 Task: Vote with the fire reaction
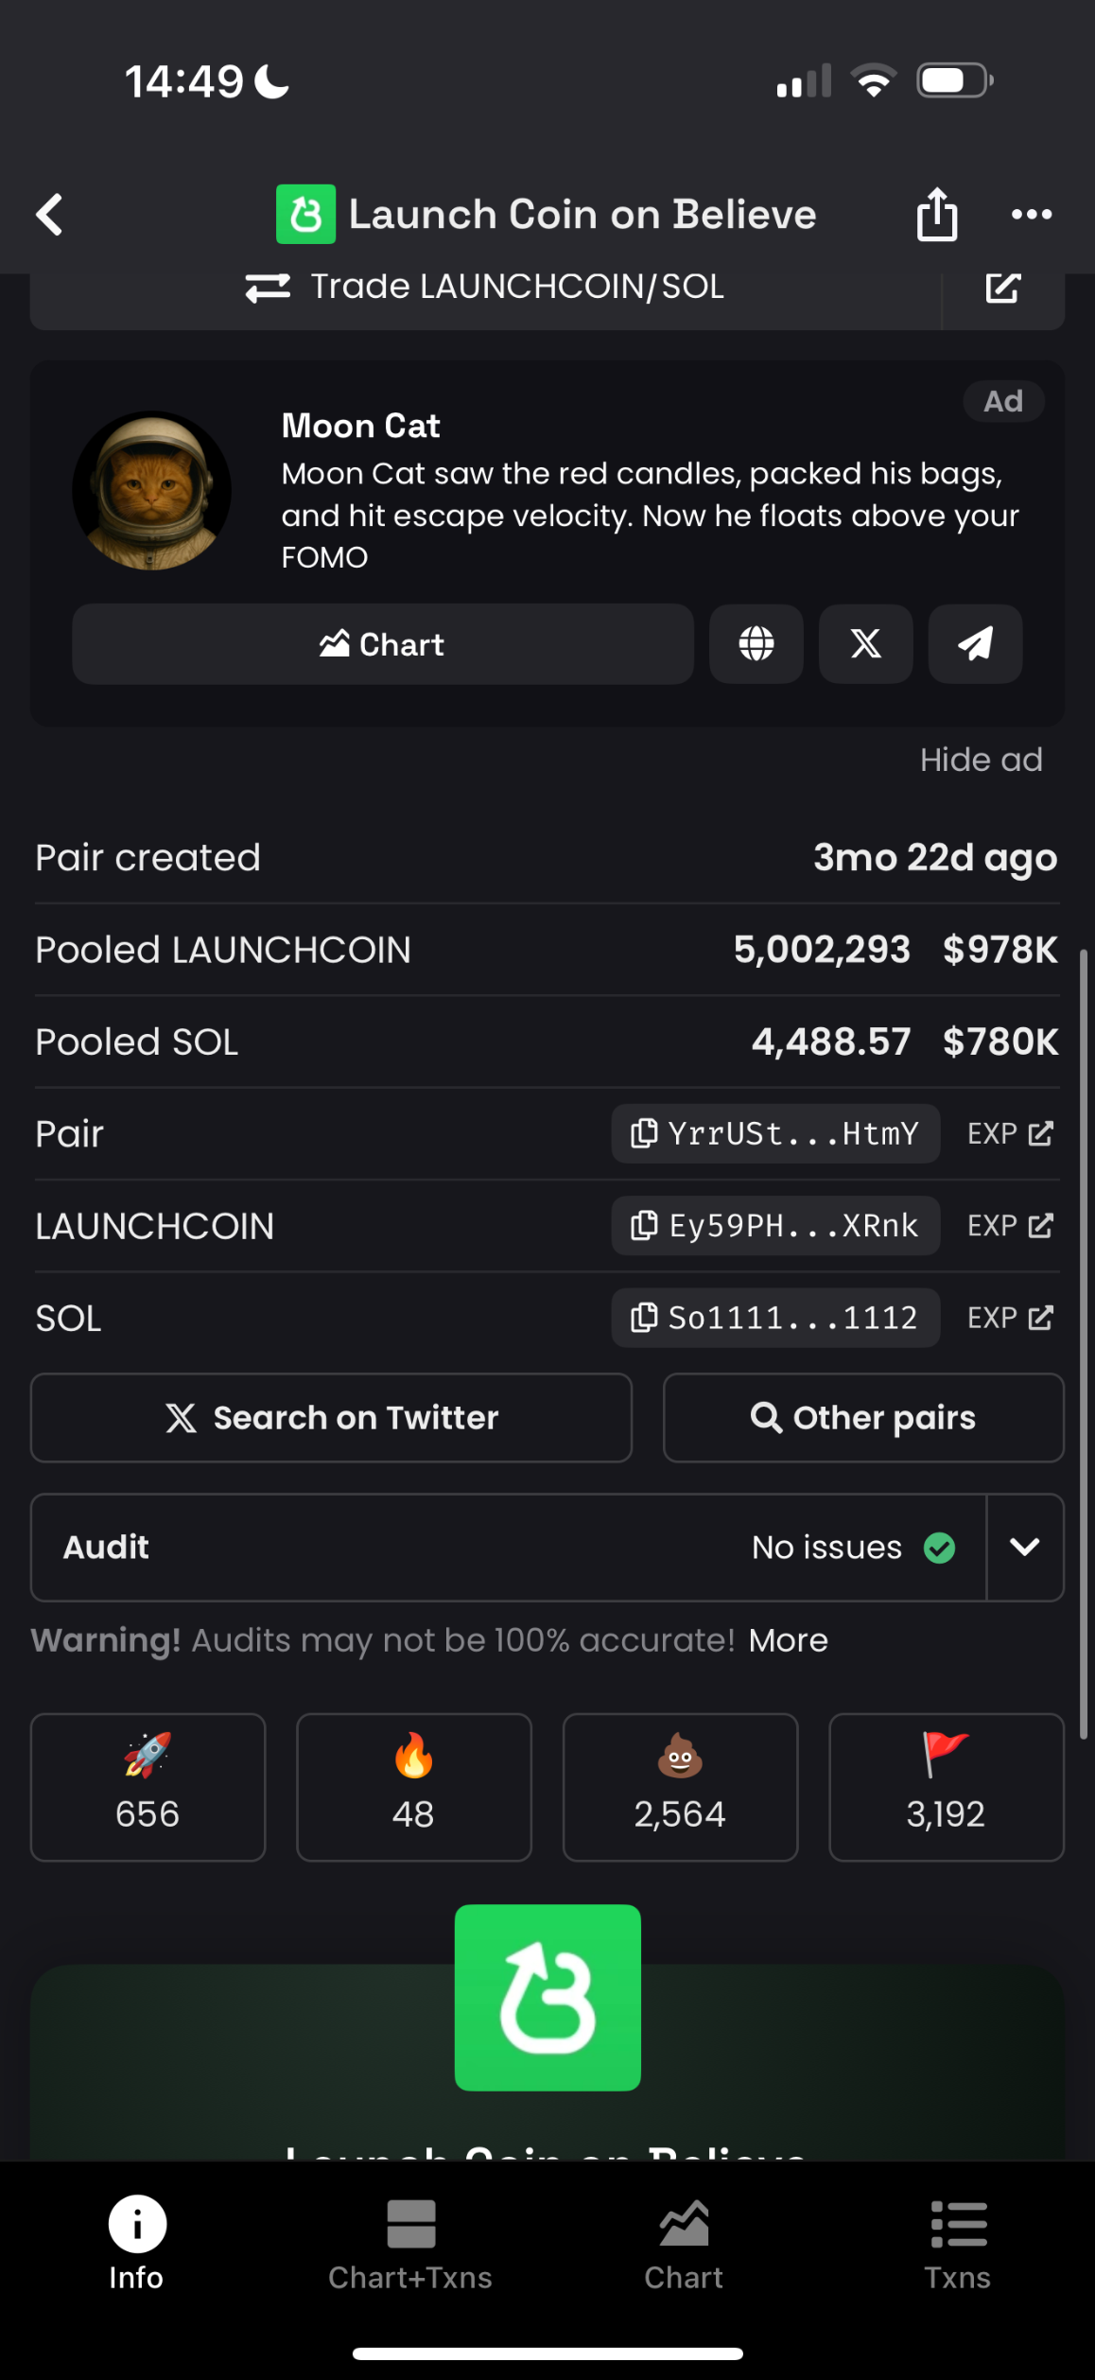tap(414, 1787)
